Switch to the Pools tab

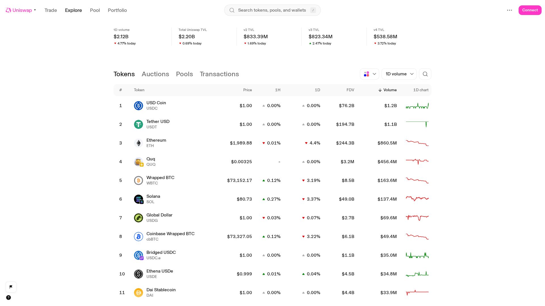(185, 74)
